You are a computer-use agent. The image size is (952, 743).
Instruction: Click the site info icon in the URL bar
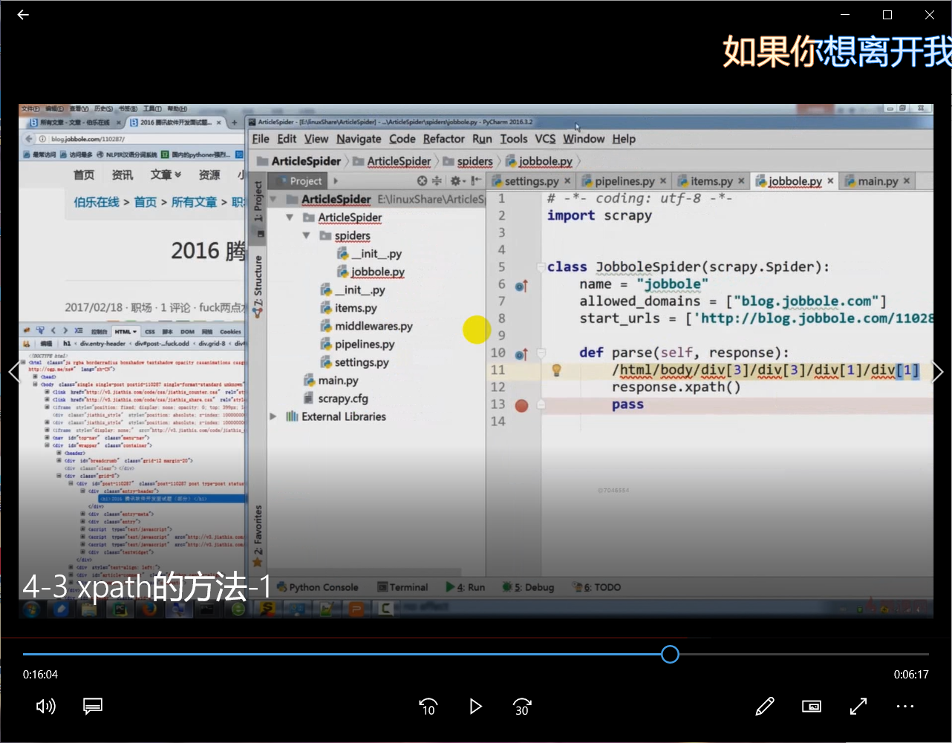pos(42,139)
